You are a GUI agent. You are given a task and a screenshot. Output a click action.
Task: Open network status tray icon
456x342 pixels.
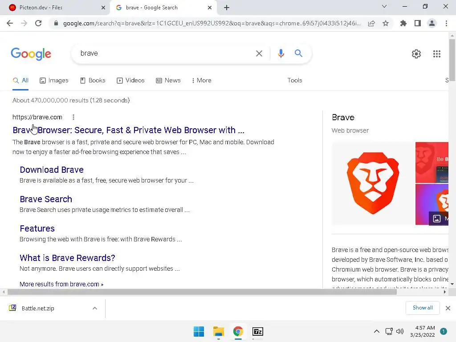389,331
